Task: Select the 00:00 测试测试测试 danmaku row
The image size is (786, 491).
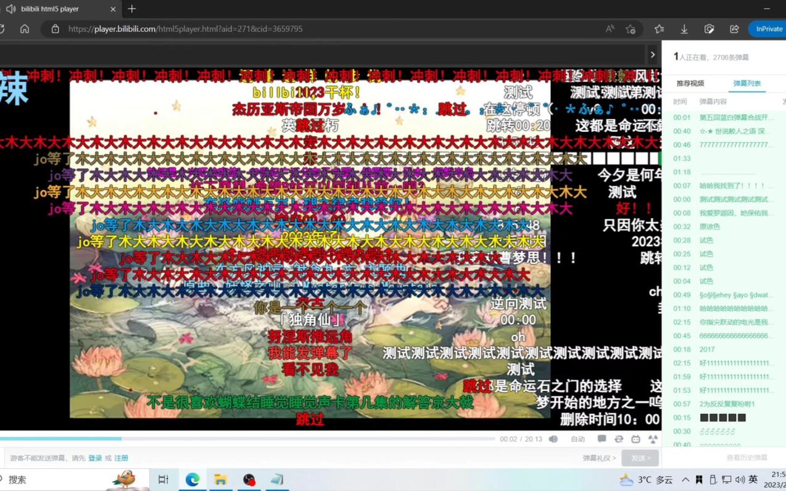Action: (723, 199)
